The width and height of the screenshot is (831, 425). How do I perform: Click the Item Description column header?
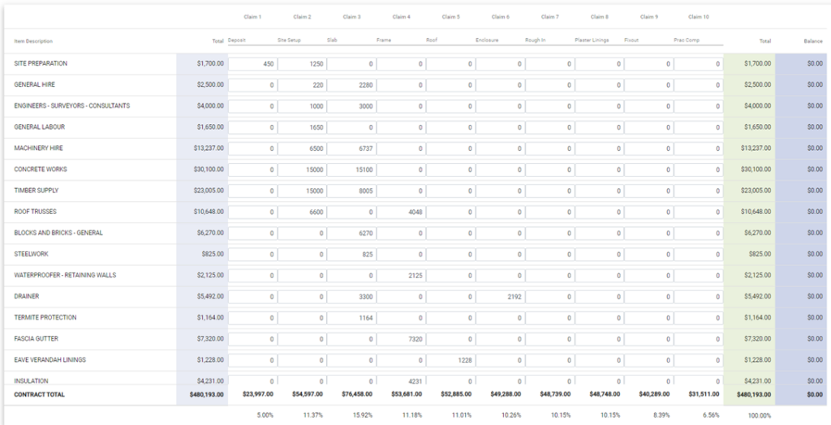(x=33, y=40)
